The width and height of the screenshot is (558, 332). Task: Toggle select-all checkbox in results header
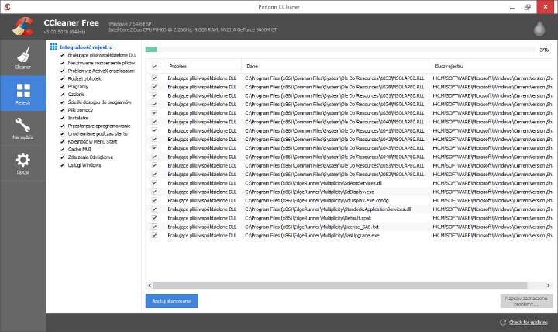tap(154, 66)
